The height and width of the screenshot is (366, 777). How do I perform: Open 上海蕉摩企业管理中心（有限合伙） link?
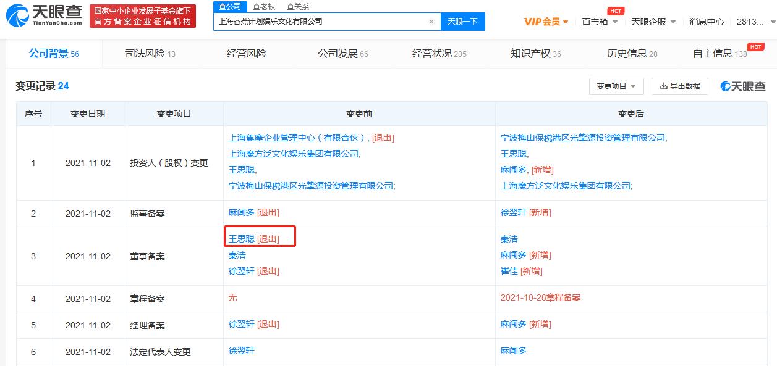tap(299, 138)
